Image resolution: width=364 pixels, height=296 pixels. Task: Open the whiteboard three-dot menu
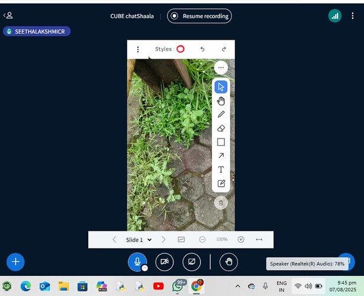coord(138,49)
